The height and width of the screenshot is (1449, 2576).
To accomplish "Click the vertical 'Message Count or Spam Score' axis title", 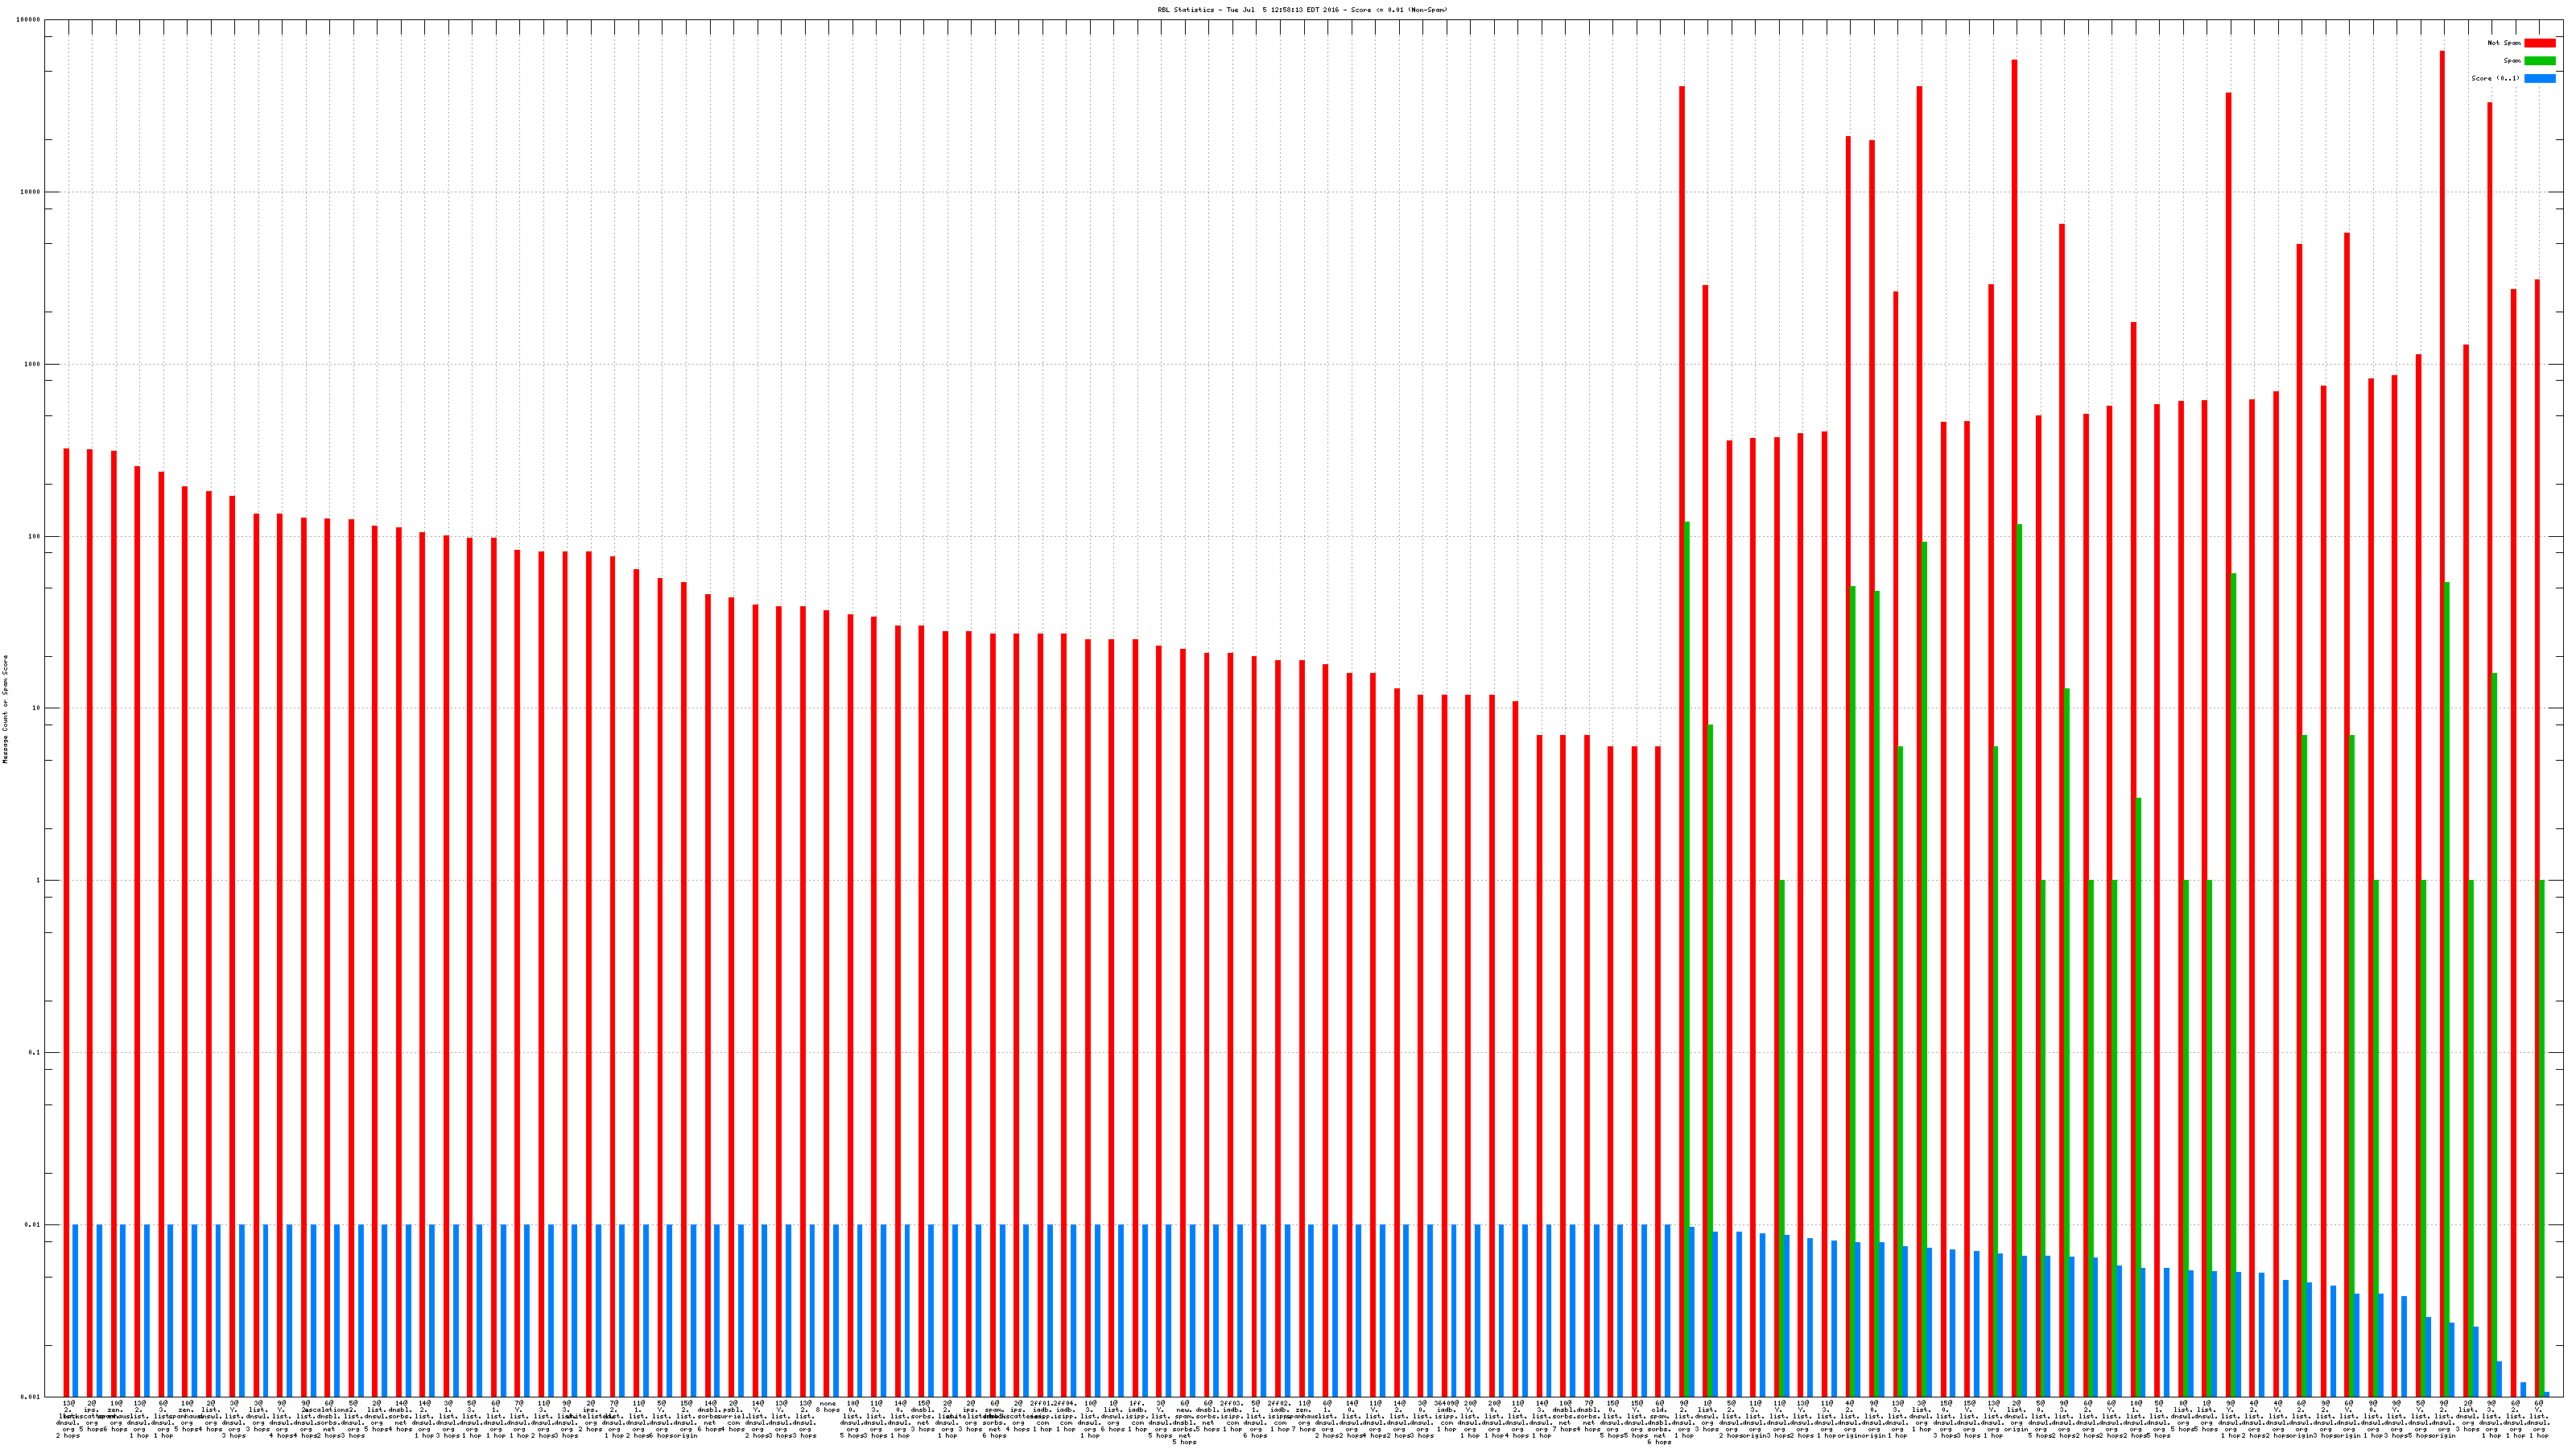I will [5, 709].
